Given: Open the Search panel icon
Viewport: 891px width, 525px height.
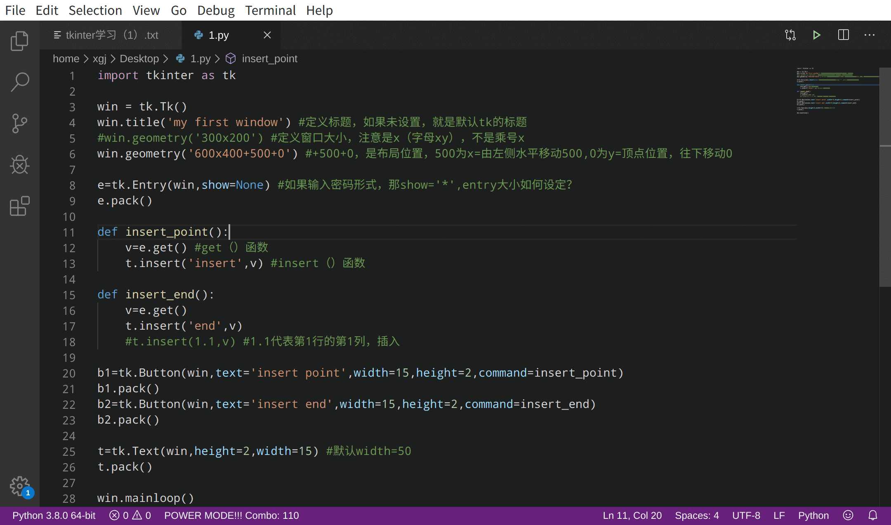Looking at the screenshot, I should (x=19, y=82).
